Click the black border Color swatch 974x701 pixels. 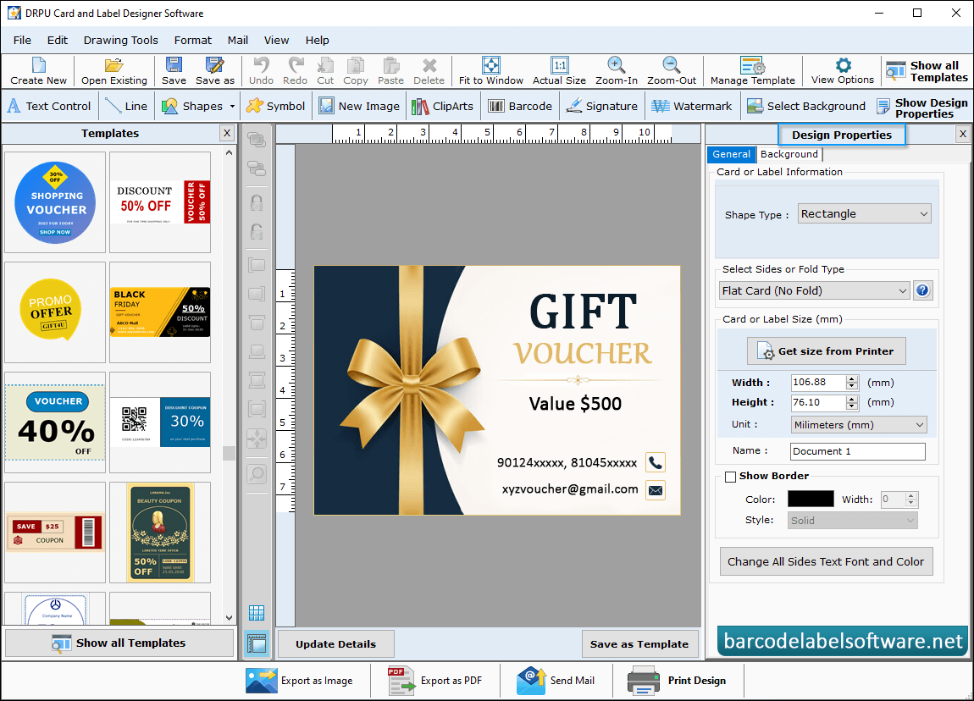click(x=811, y=499)
